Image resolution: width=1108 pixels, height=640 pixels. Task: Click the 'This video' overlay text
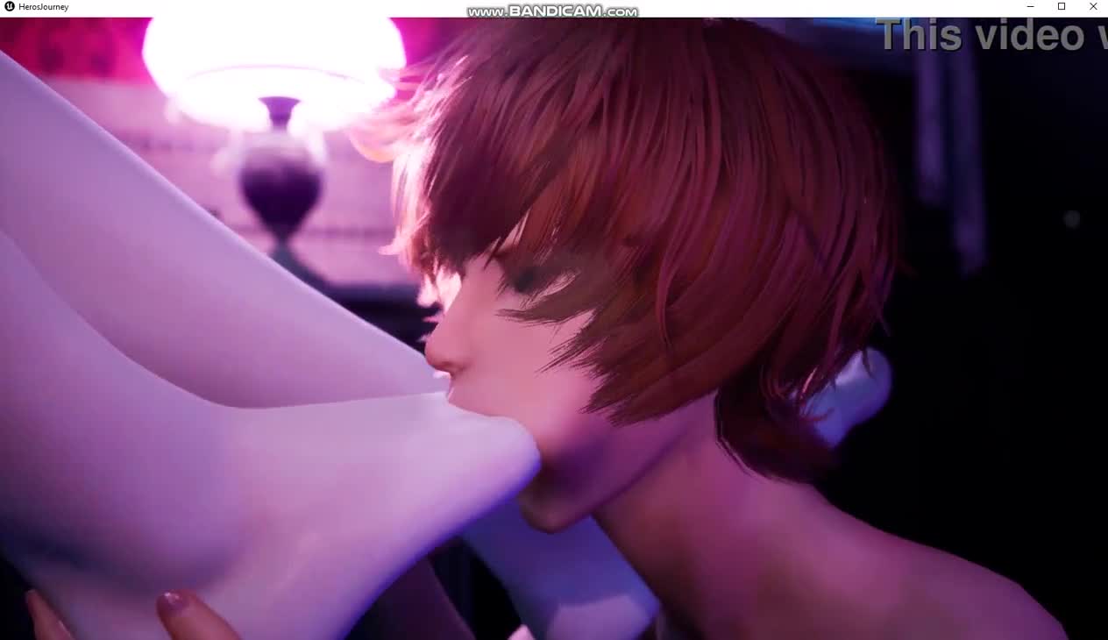pos(991,36)
